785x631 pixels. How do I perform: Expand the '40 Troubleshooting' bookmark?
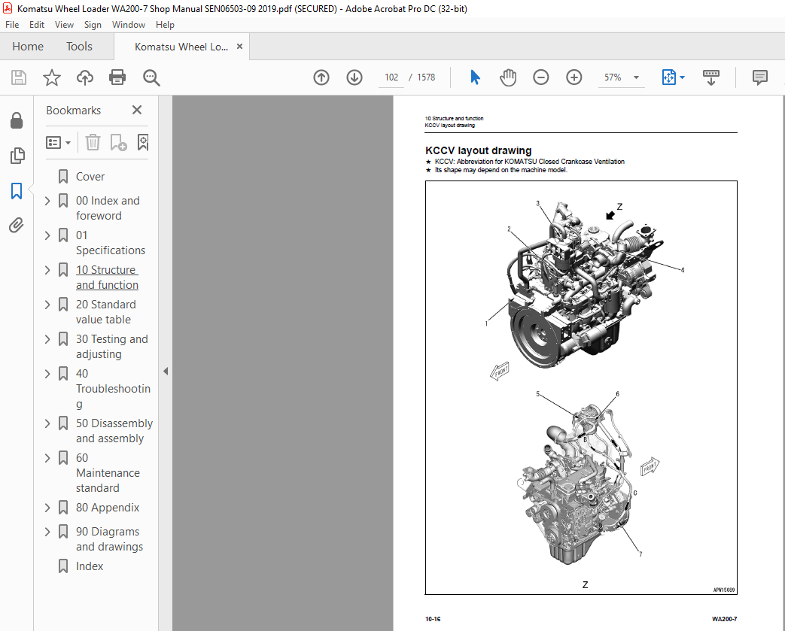(x=47, y=374)
